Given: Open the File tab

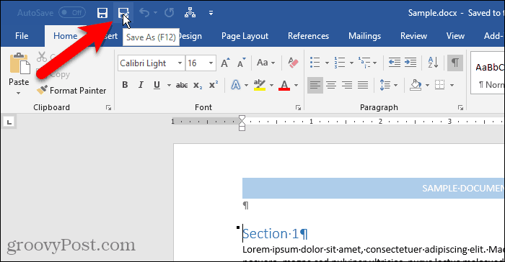Looking at the screenshot, I should coord(22,36).
